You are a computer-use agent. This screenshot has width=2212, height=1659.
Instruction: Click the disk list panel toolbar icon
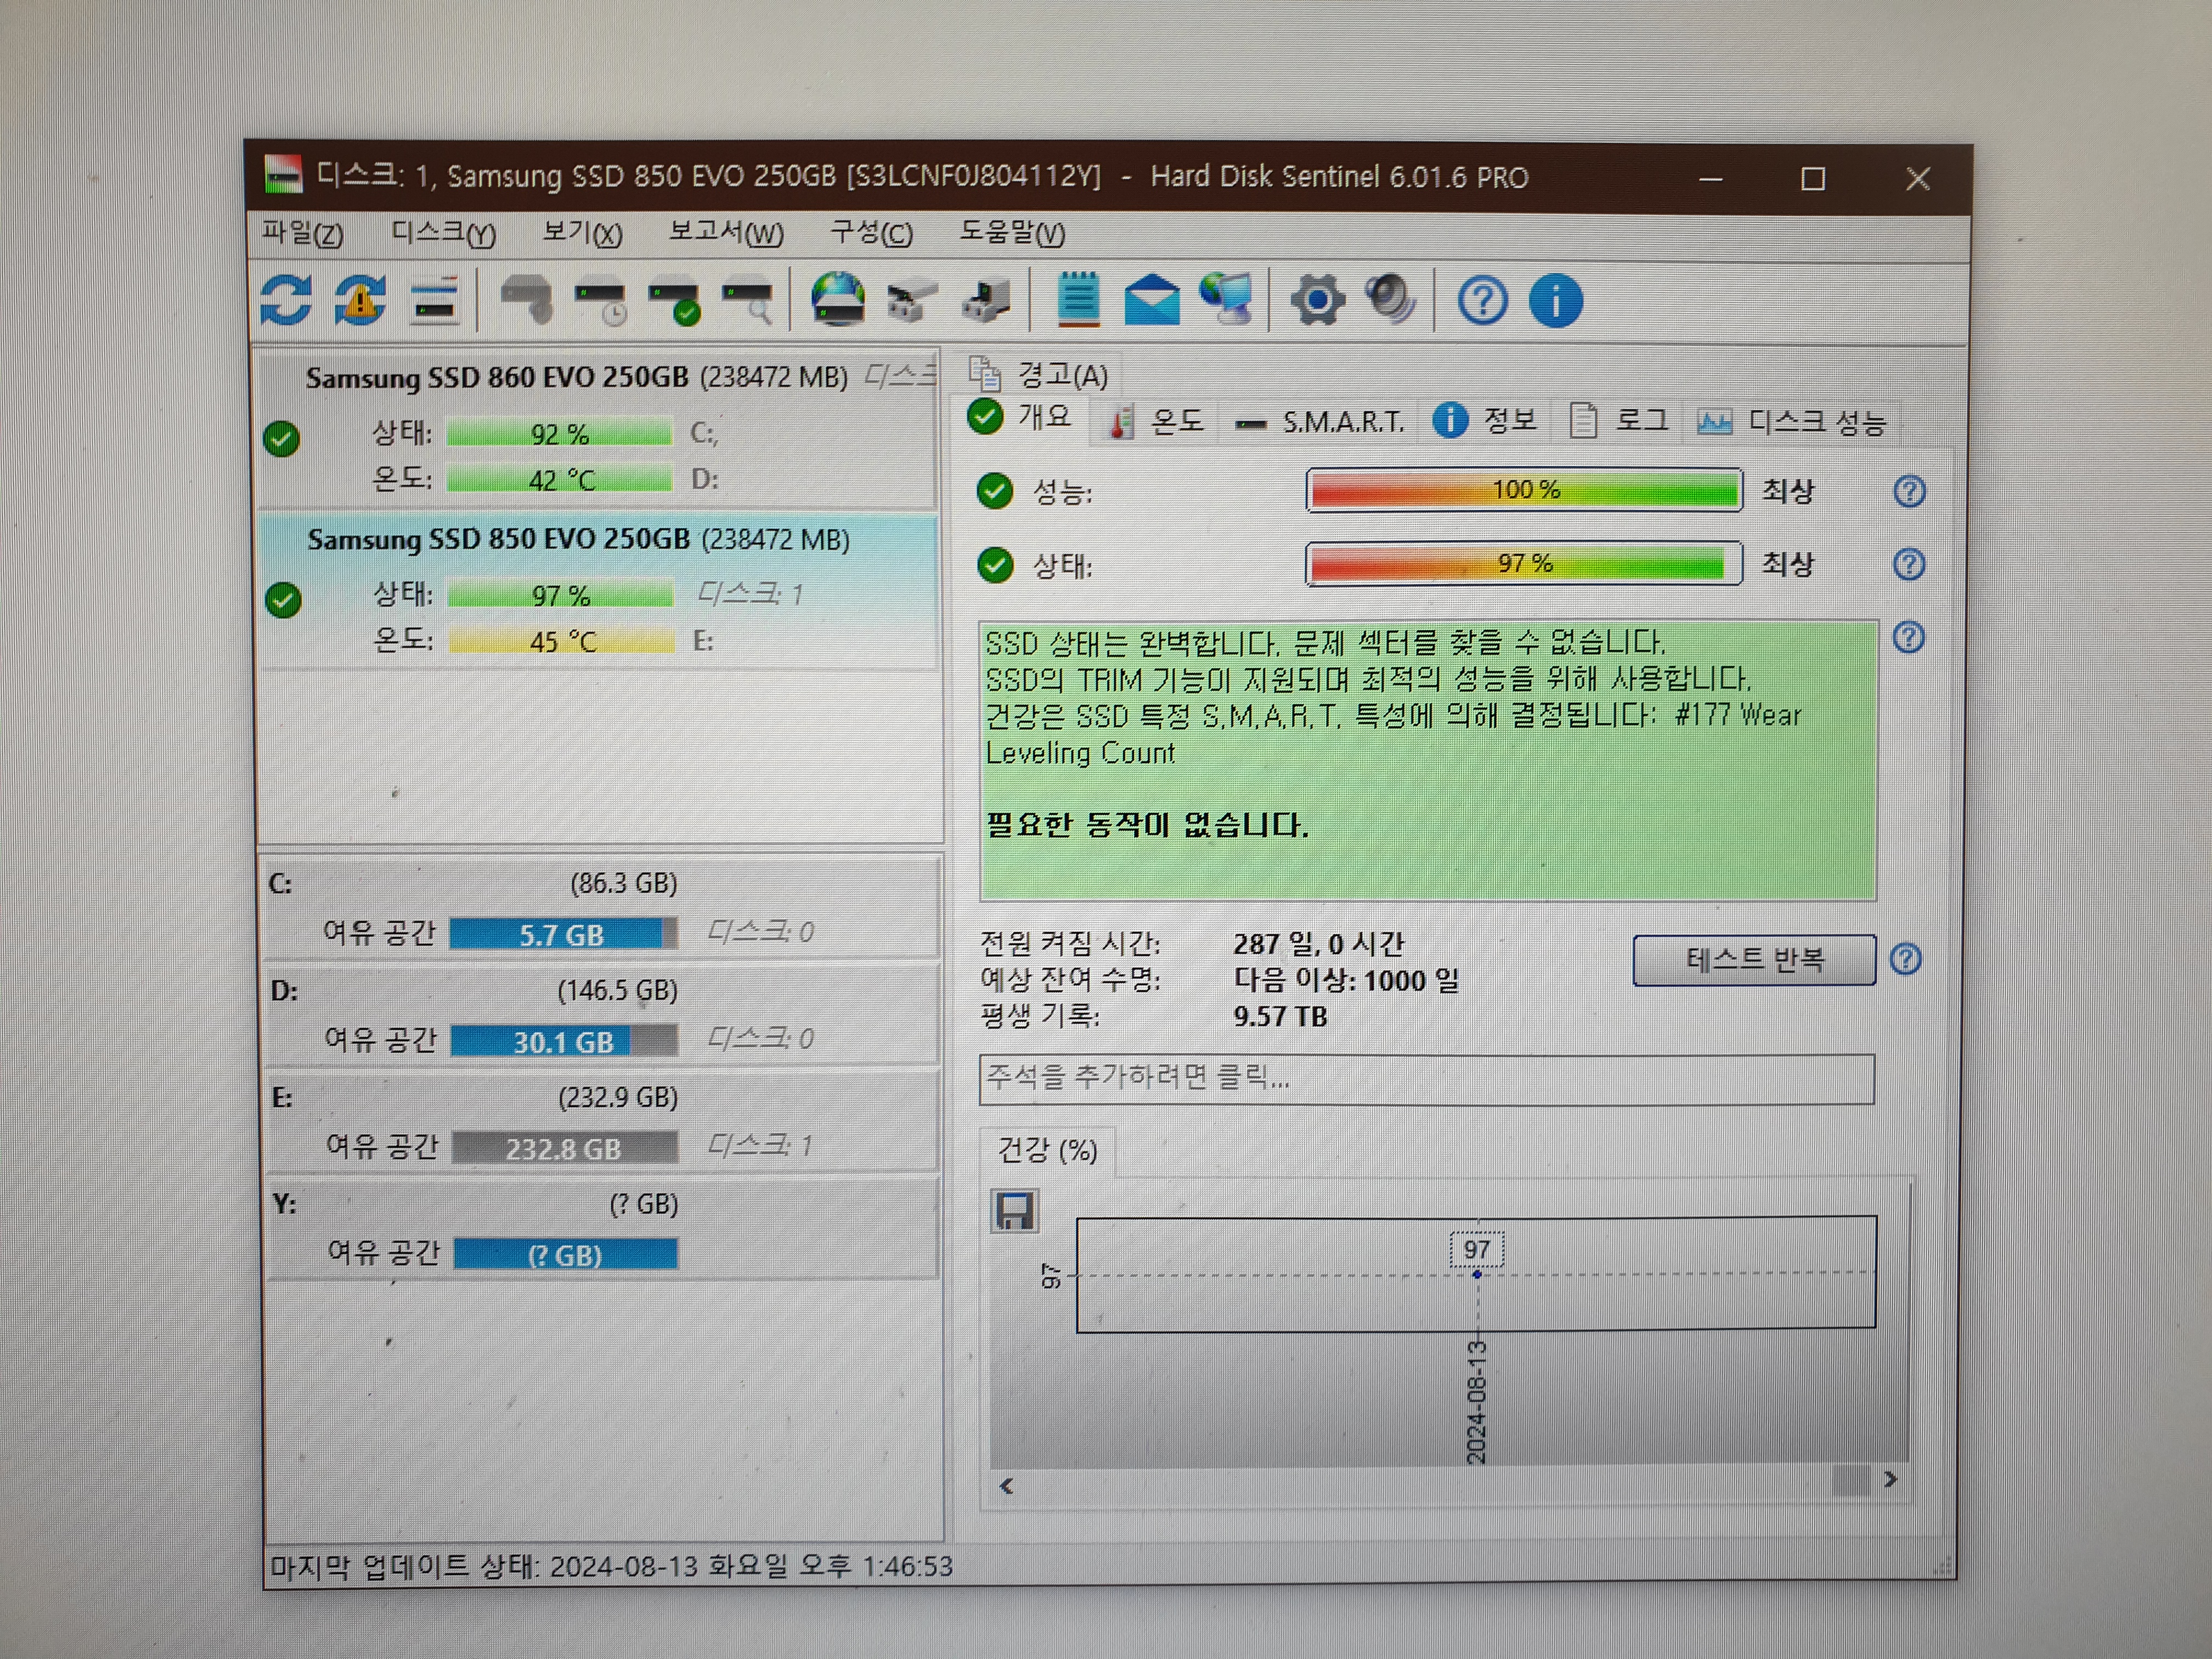[x=435, y=301]
